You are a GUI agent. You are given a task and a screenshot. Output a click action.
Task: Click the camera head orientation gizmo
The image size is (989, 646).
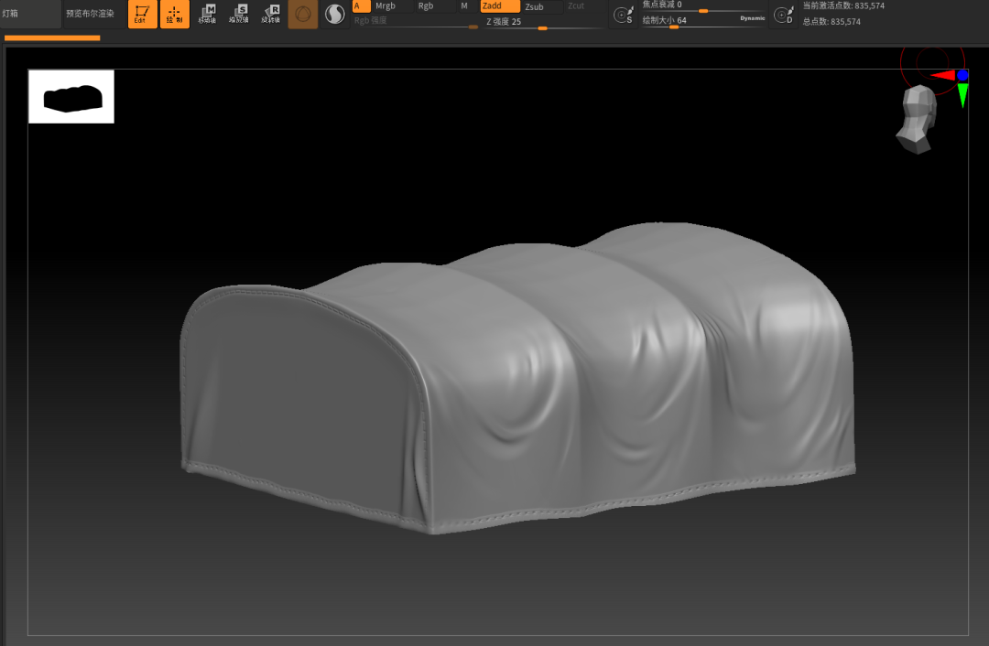coord(917,119)
